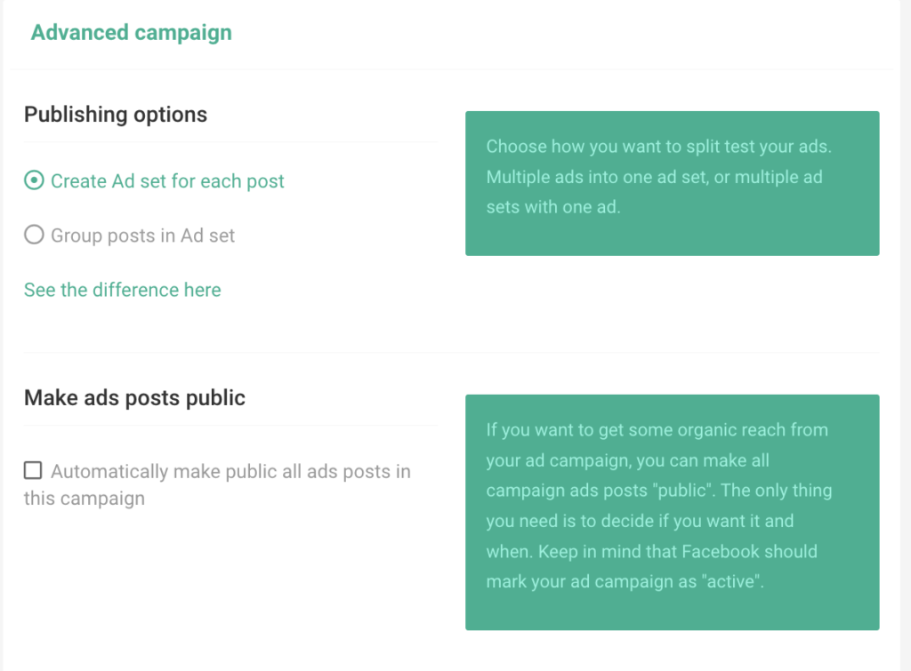The height and width of the screenshot is (671, 911).
Task: Select the "Publishing options" section title
Action: click(116, 114)
